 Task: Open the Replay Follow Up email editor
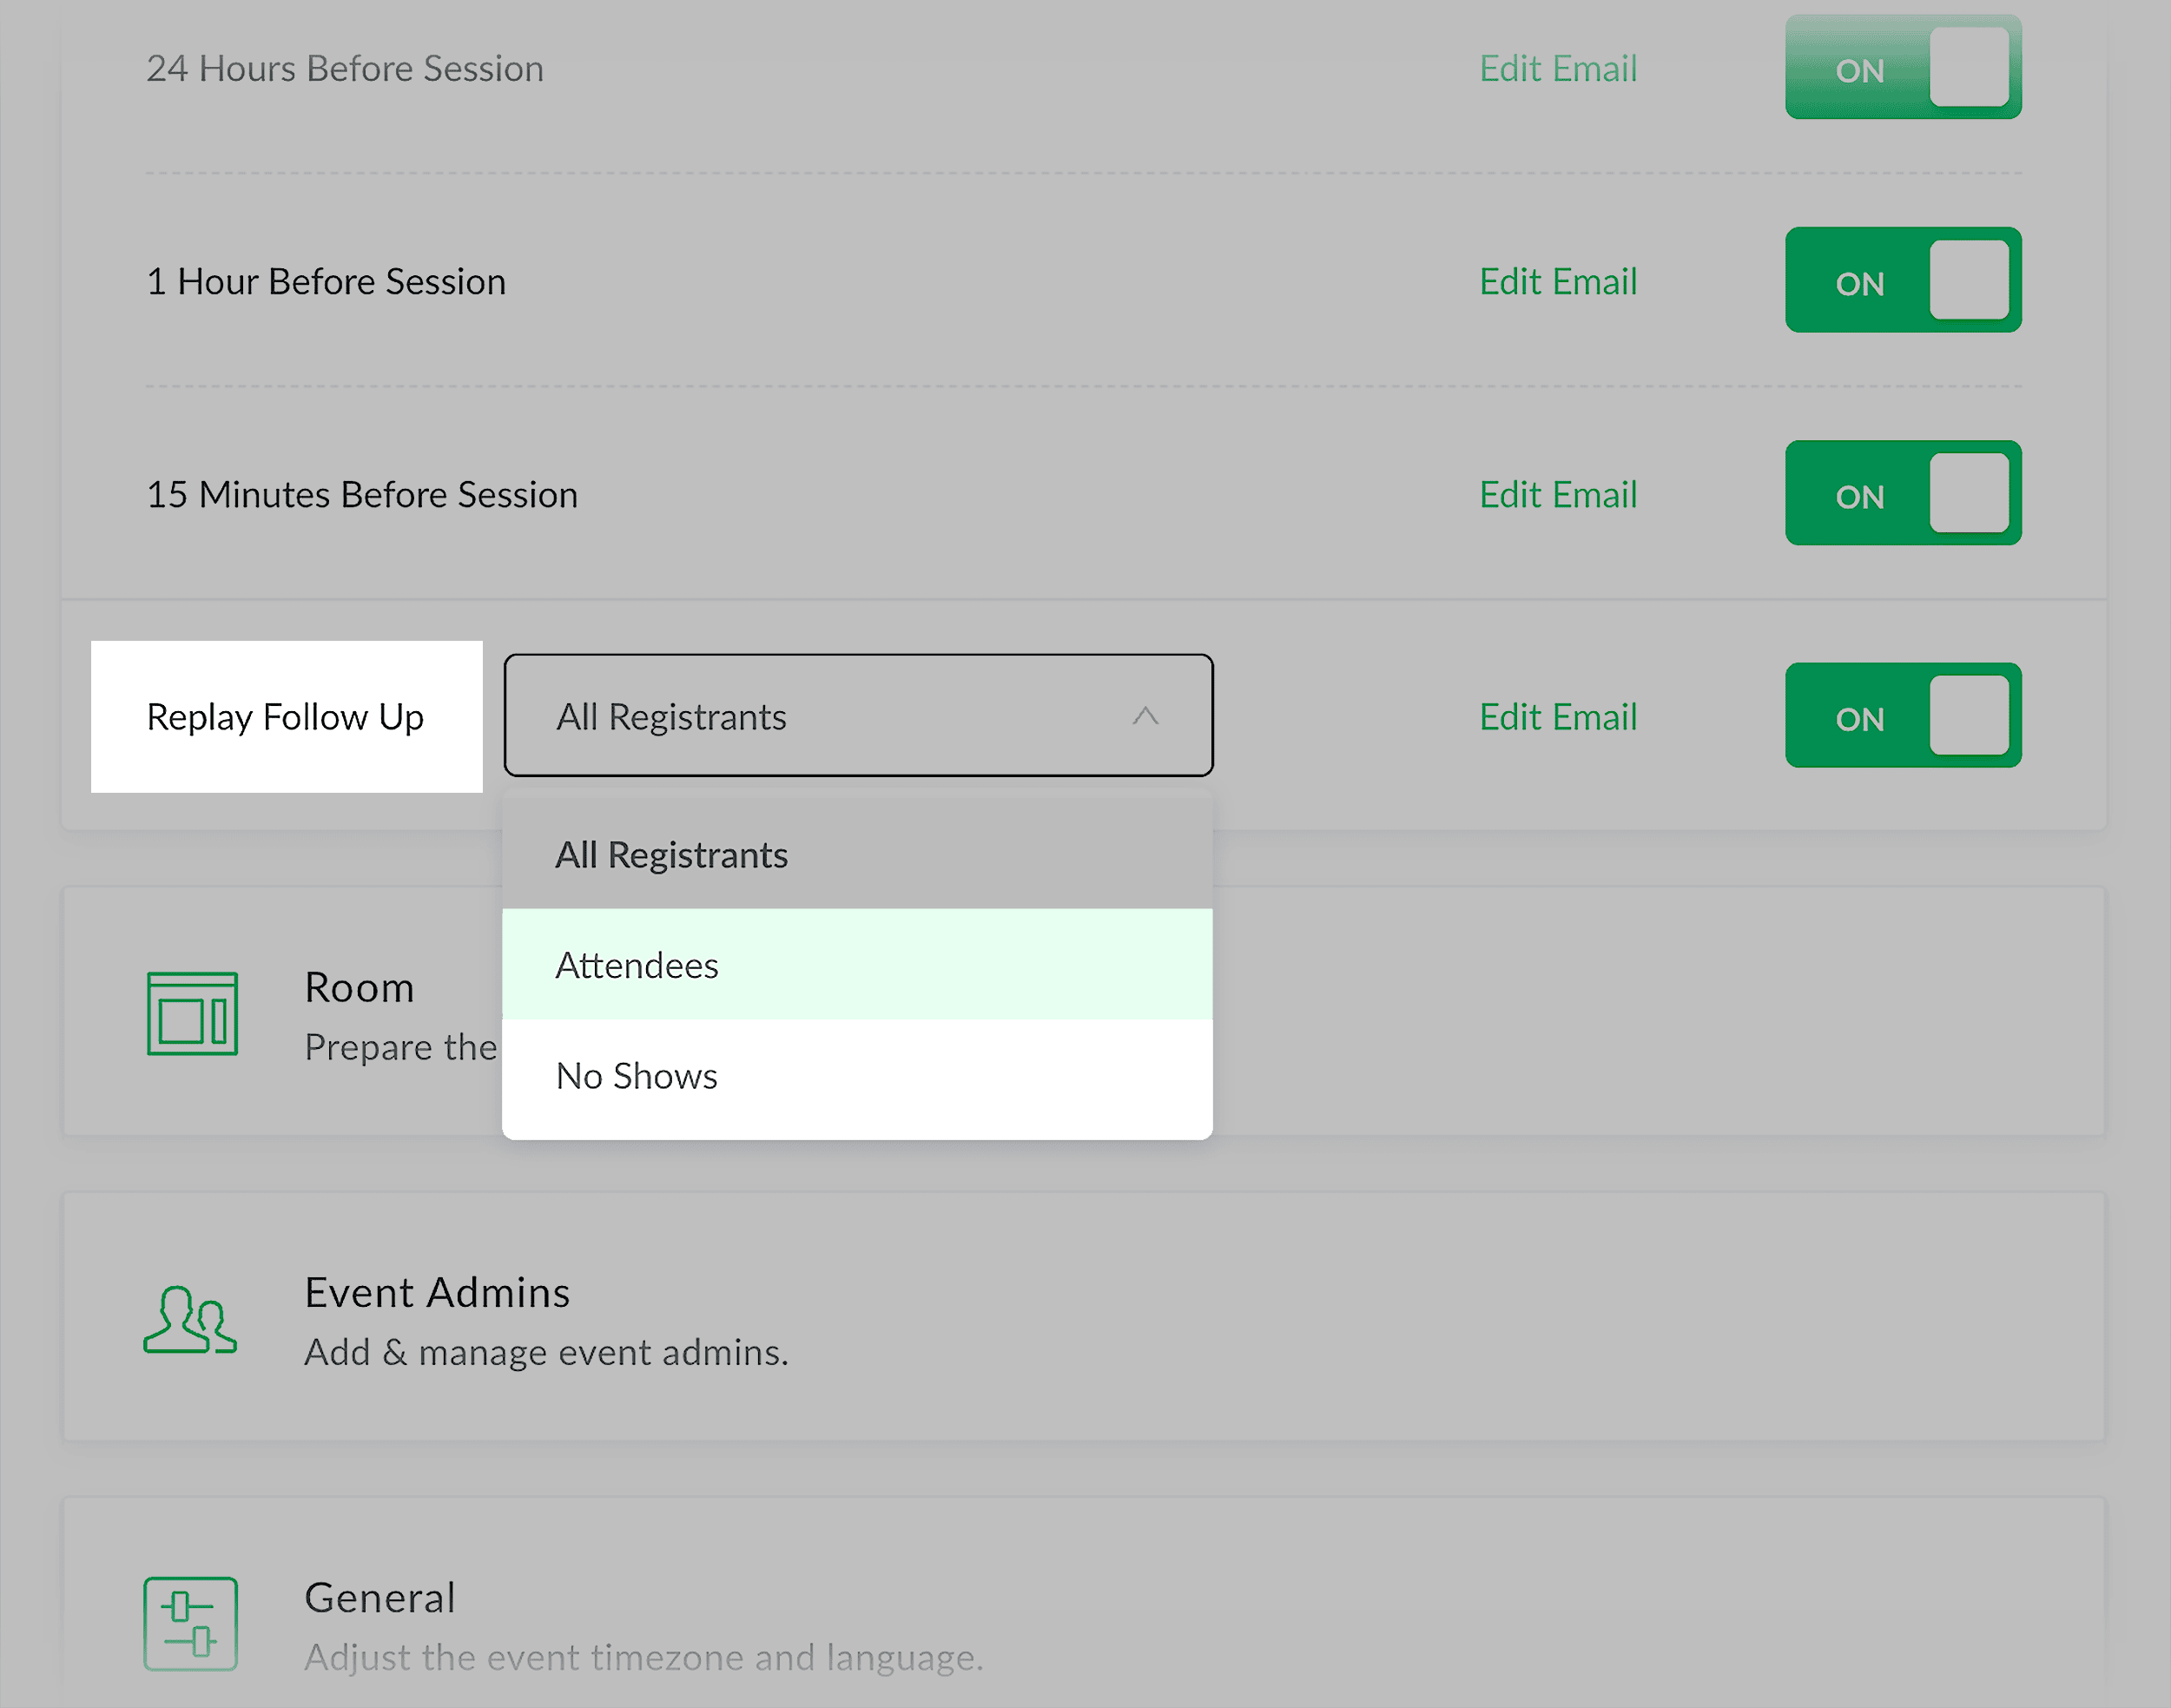(x=1557, y=716)
